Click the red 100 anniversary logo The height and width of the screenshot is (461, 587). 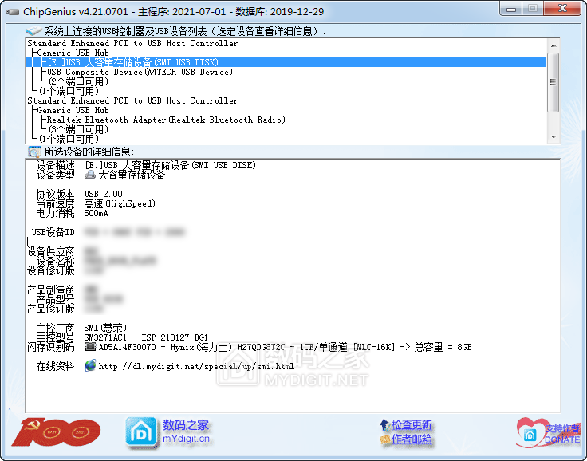point(56,432)
